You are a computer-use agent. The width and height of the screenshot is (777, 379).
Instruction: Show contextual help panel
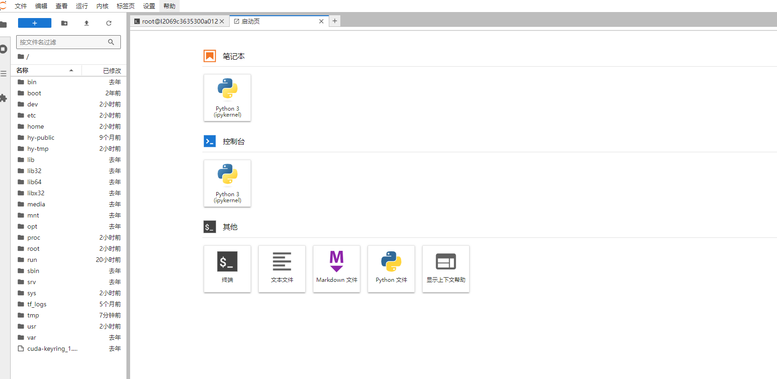pos(446,269)
